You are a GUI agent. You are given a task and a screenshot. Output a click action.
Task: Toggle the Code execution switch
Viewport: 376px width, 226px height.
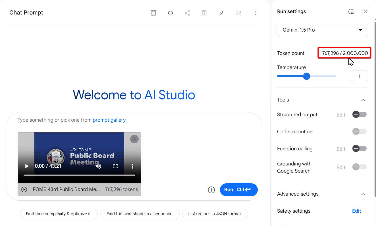pyautogui.click(x=360, y=132)
